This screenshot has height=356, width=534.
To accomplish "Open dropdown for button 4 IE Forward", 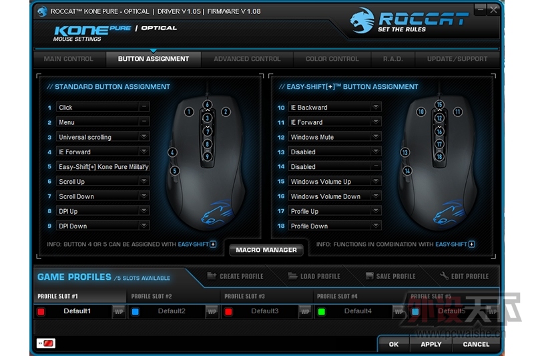I will [x=144, y=152].
